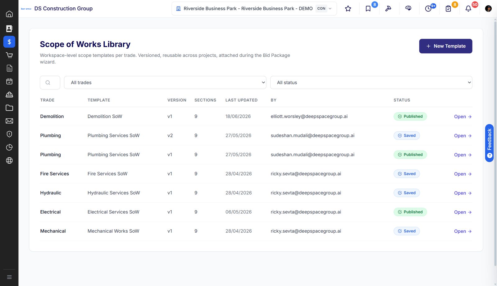Click the gavel hammer icon
Screen dimensions: 497x286
388,9
